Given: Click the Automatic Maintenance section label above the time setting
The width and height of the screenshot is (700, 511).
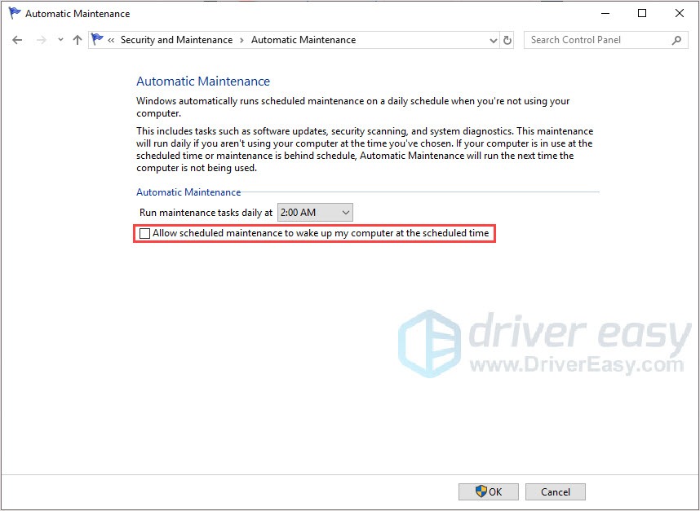Looking at the screenshot, I should click(188, 192).
